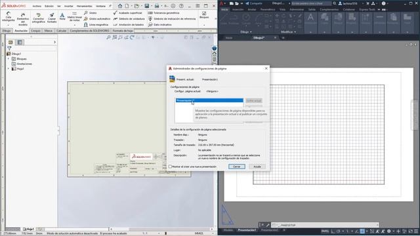
Task: Open Bloques tool in SolidWorks ribbon
Action: point(204,15)
